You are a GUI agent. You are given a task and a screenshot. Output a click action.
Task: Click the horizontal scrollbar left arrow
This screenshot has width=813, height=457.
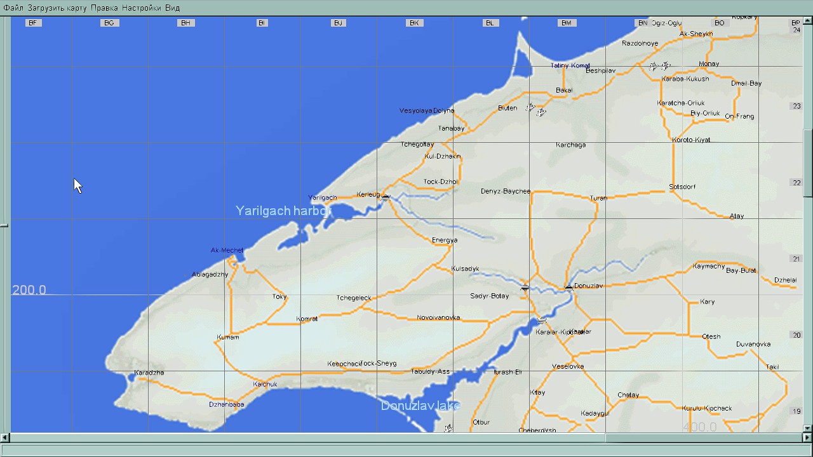click(5, 437)
